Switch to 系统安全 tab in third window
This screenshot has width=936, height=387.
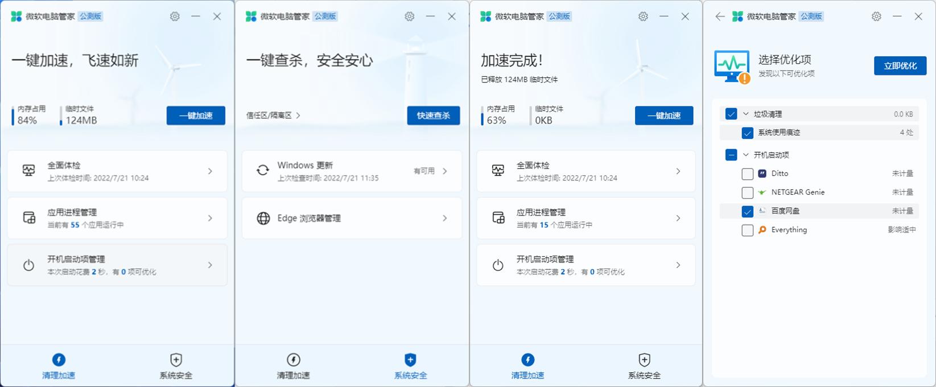644,366
